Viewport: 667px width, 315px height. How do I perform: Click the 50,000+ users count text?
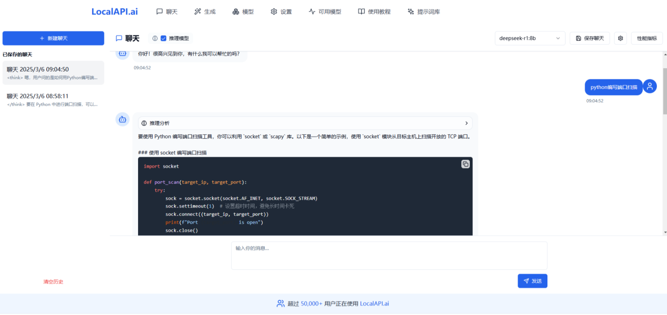(311, 304)
